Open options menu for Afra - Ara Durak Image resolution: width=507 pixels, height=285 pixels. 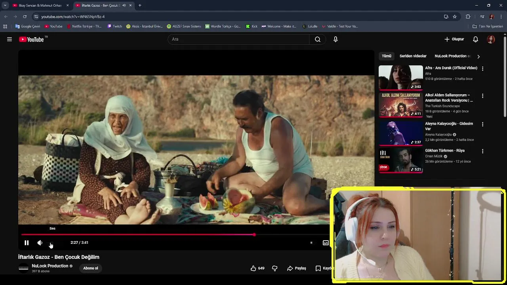coord(482,68)
